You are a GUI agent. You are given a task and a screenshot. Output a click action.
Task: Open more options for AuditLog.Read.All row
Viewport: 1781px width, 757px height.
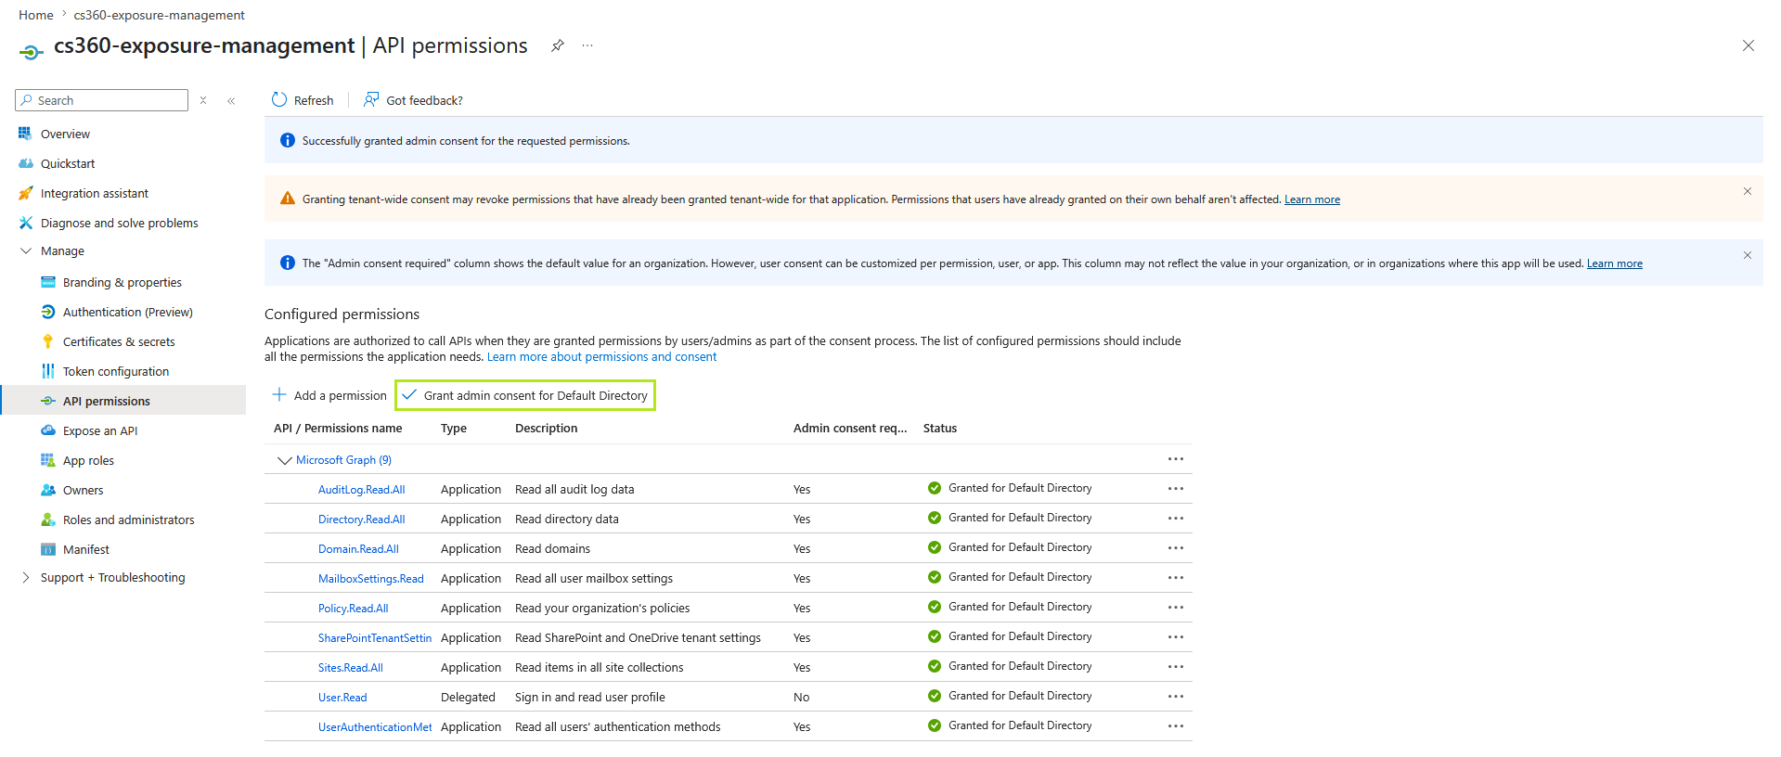pyautogui.click(x=1176, y=489)
